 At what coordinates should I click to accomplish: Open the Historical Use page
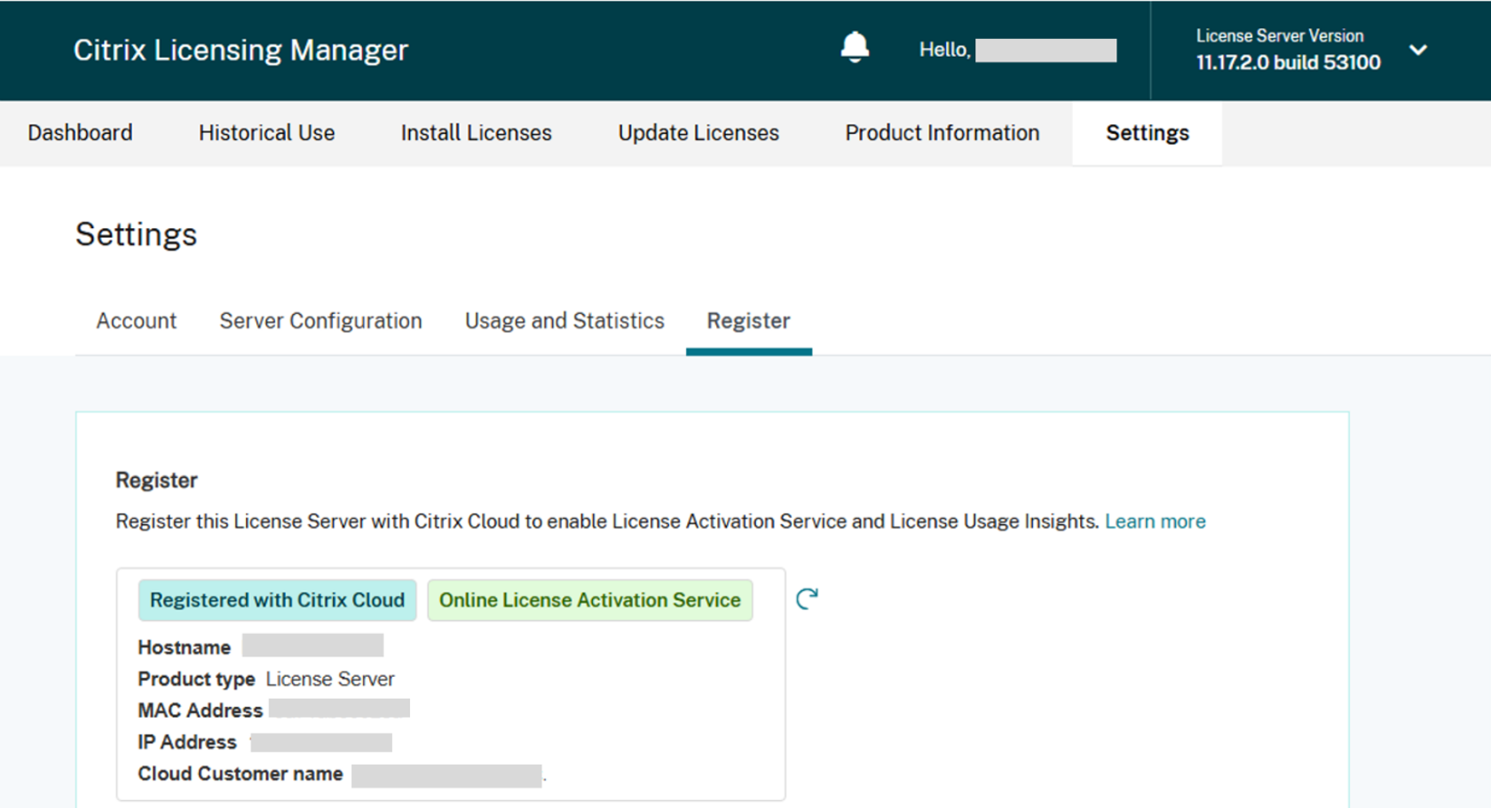click(266, 133)
